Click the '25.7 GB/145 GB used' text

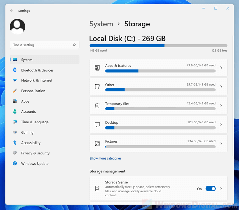(x=201, y=85)
